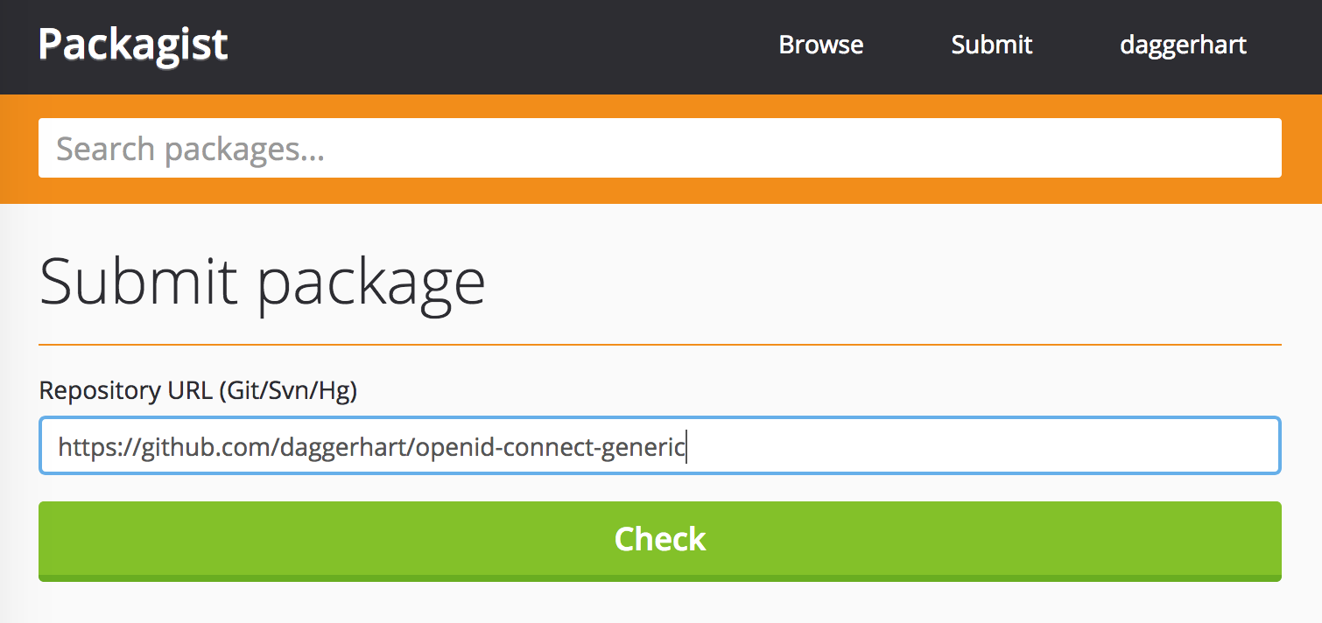Click 'https://' at the start of the URL
Screen dimensions: 1322x623
(x=98, y=448)
